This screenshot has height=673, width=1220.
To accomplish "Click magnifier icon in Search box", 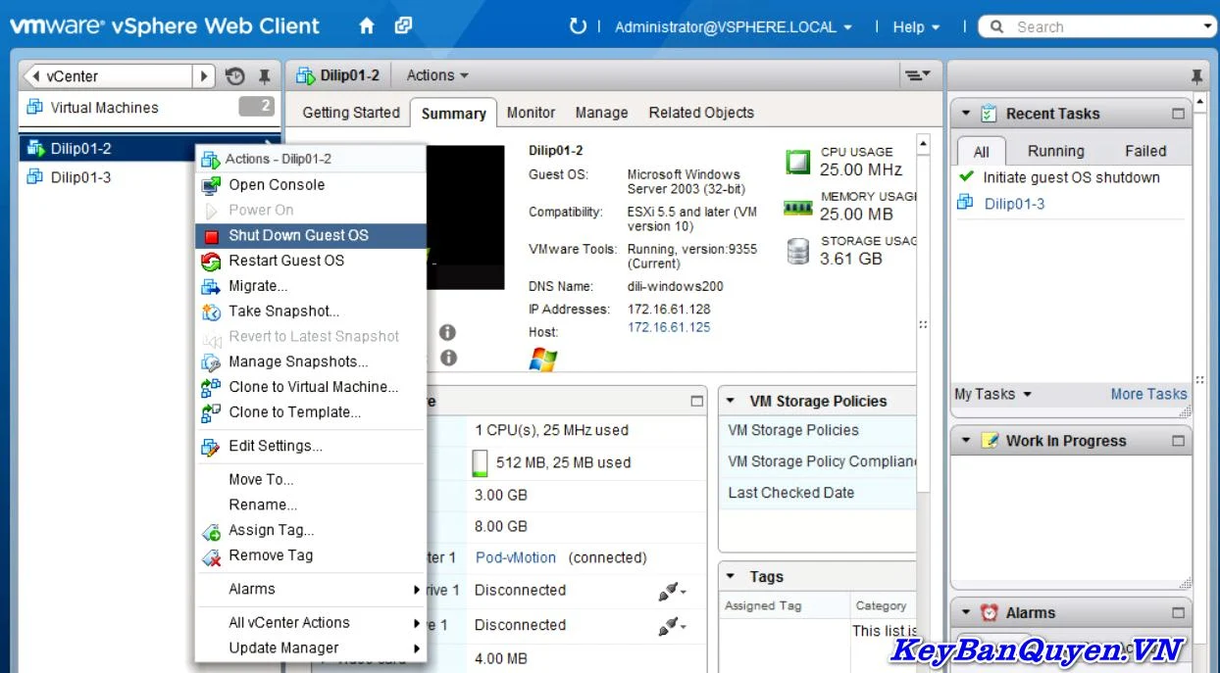I will point(996,27).
